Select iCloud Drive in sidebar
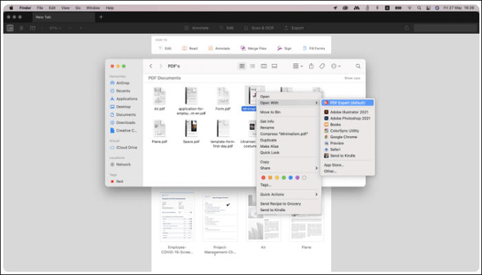 (x=123, y=147)
